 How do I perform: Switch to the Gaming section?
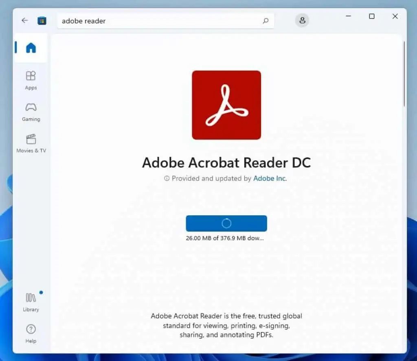tap(31, 112)
